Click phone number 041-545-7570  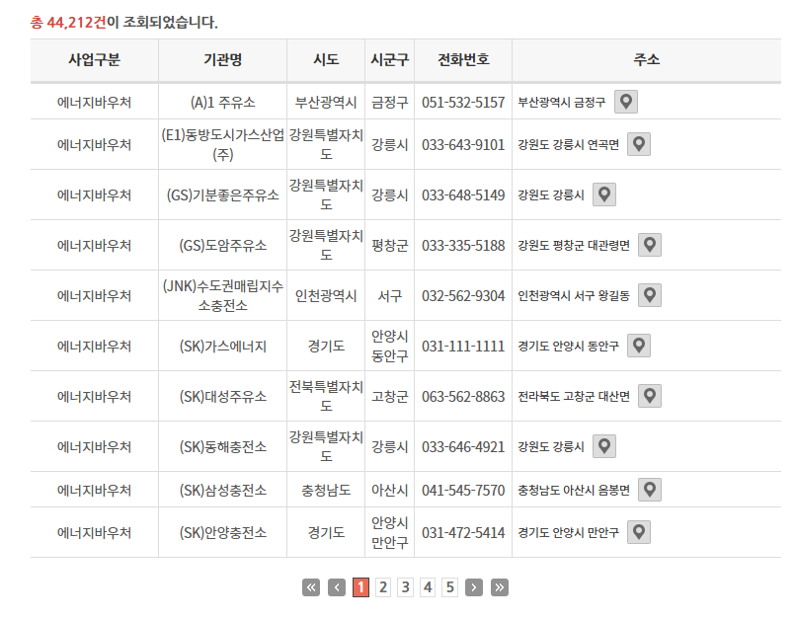pyautogui.click(x=463, y=490)
